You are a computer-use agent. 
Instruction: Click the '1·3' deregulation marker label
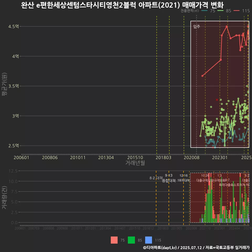pos(219,176)
